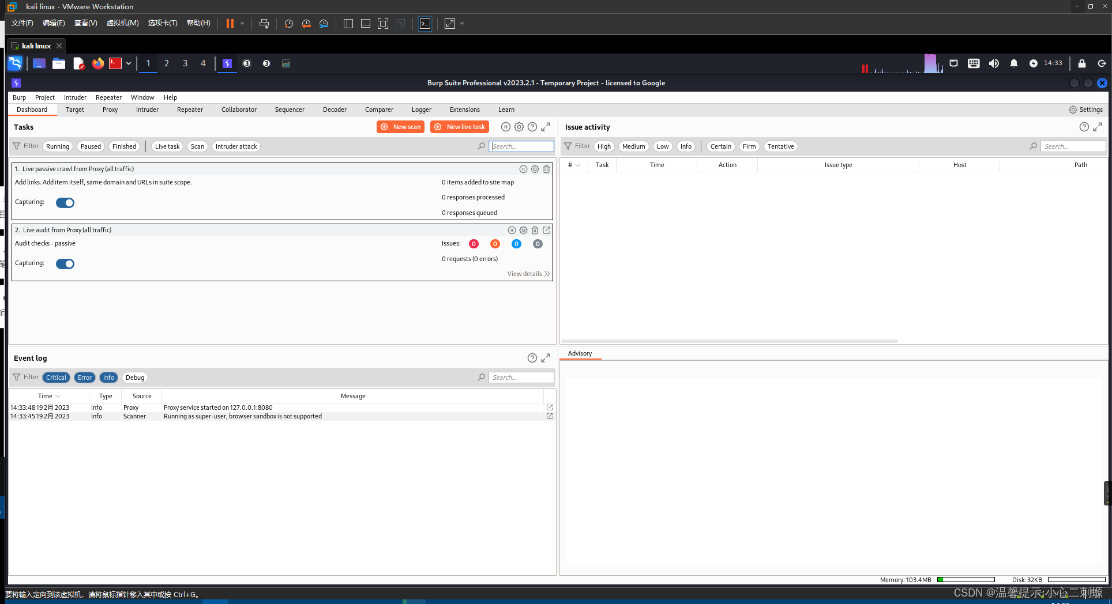The height and width of the screenshot is (604, 1112).
Task: Delete the Live audit from Proxy task
Action: pos(535,230)
